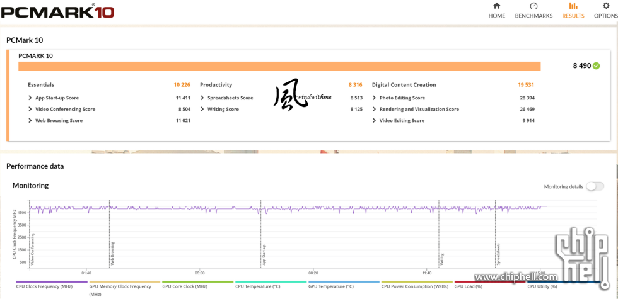
Task: Select CPU Utility legend entry
Action: pos(563,285)
